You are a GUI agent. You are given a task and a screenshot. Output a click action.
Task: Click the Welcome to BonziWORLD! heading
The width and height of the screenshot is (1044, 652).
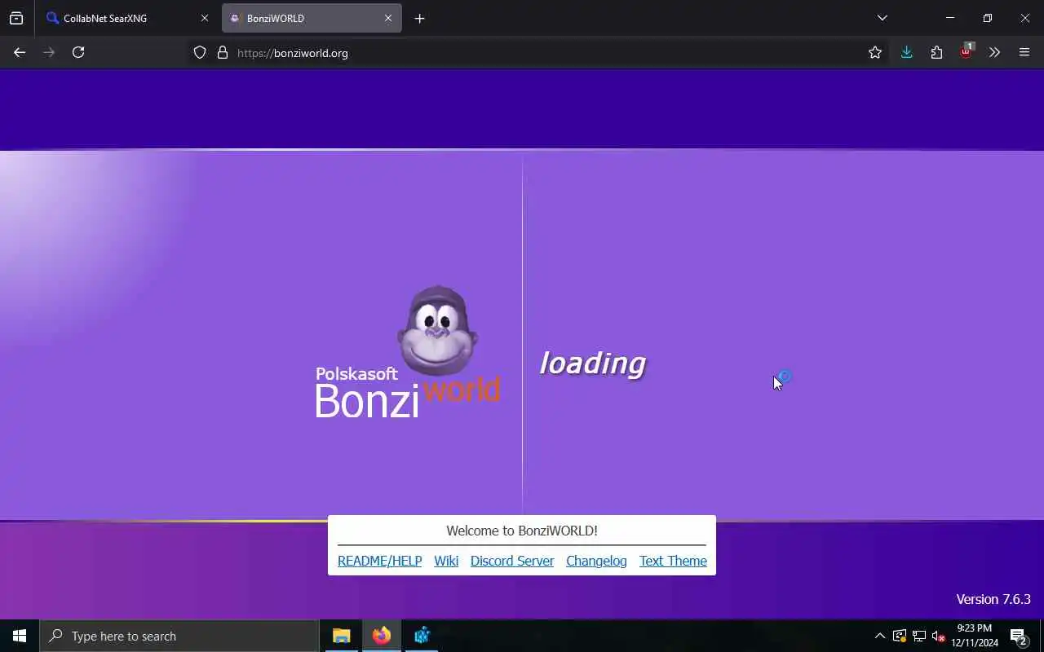pos(522,531)
